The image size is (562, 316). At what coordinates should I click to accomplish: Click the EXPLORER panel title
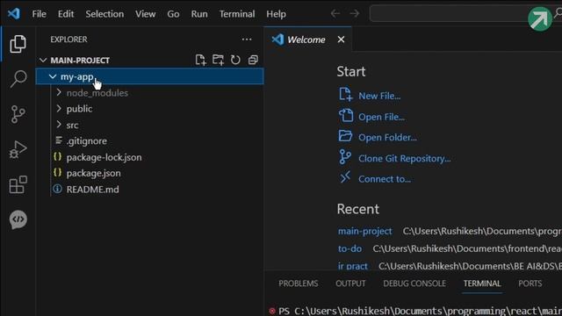[x=68, y=39]
